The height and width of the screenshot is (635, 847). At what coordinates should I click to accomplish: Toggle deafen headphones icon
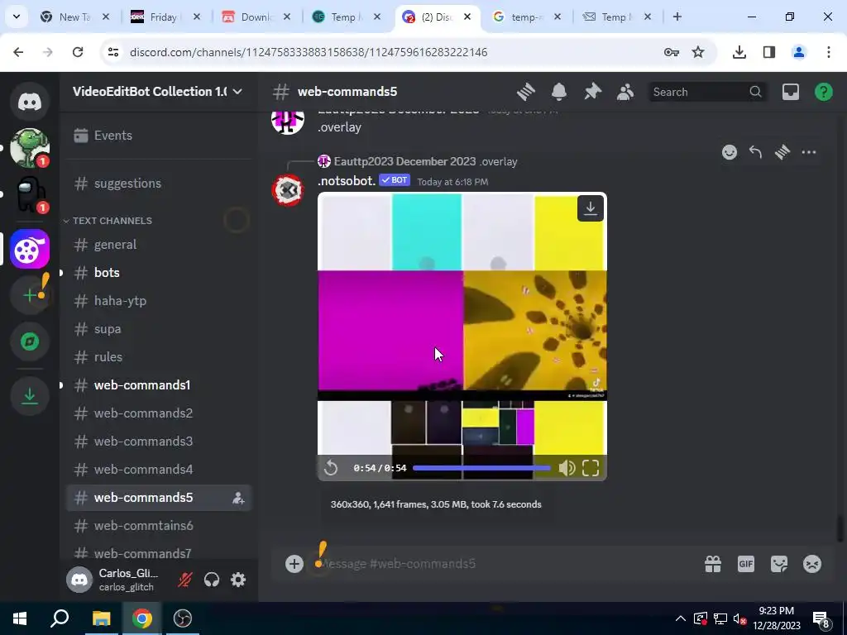(212, 580)
